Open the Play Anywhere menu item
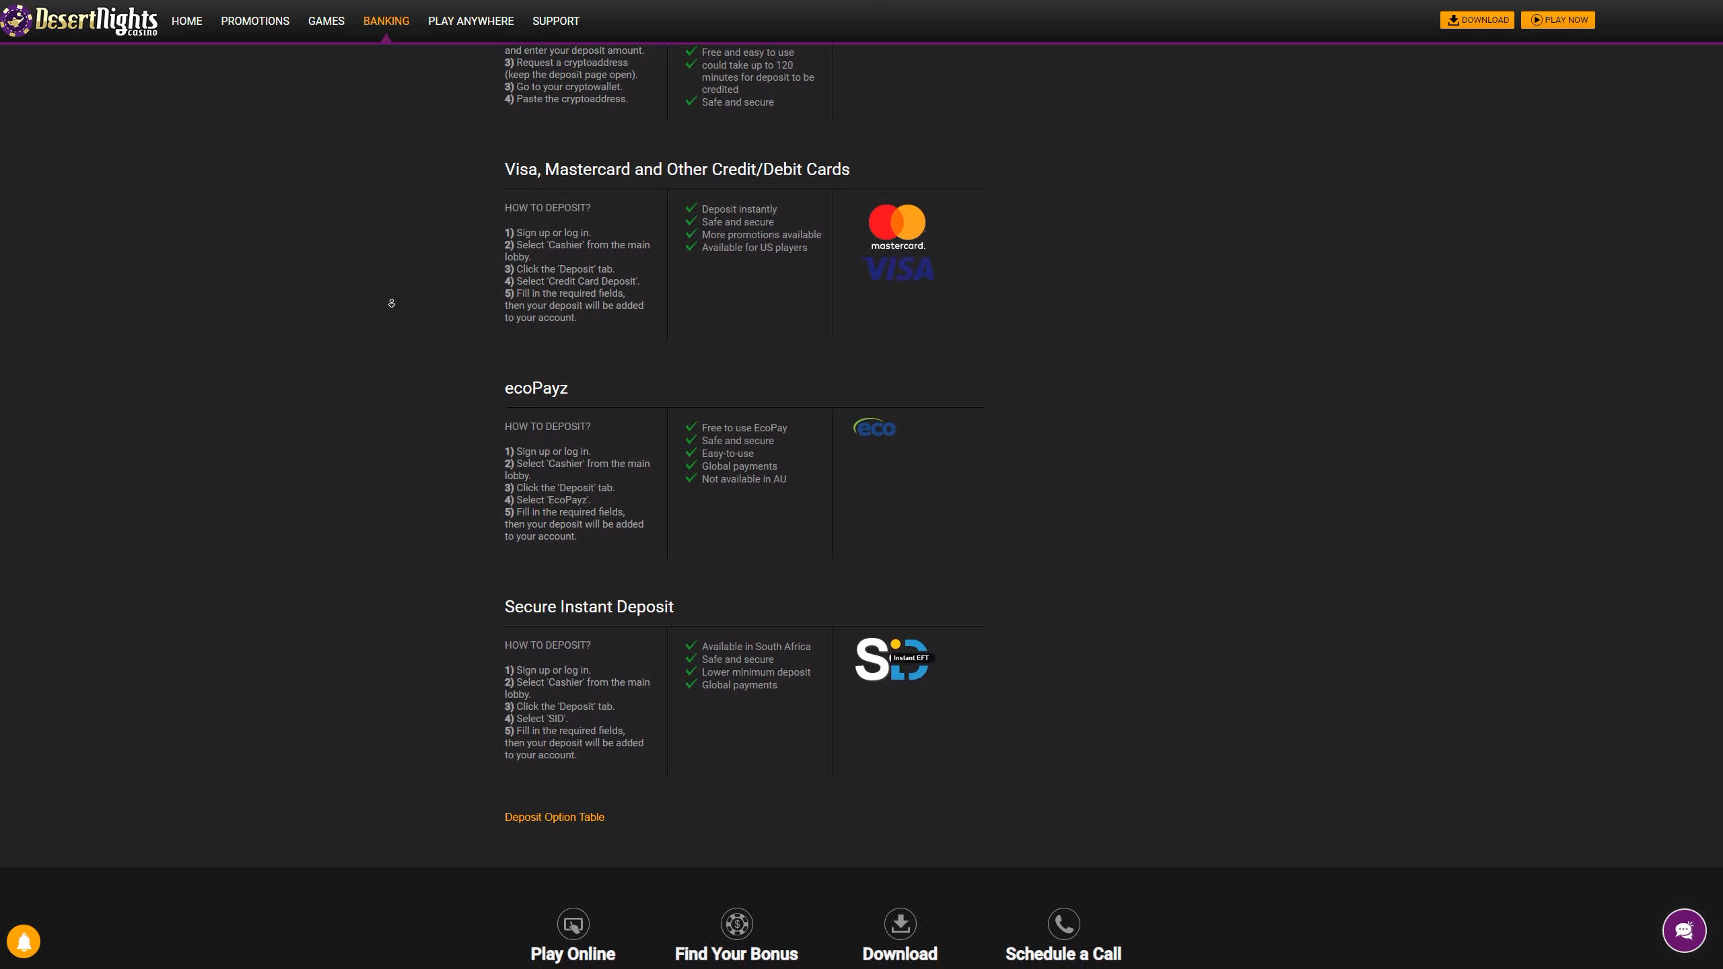 (470, 21)
